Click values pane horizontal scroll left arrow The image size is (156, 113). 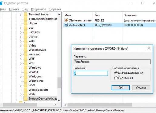tap(65, 105)
